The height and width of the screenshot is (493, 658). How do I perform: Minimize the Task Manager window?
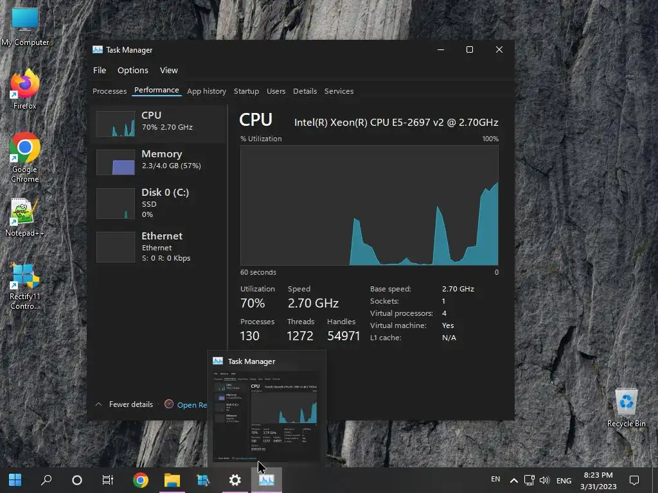[441, 49]
